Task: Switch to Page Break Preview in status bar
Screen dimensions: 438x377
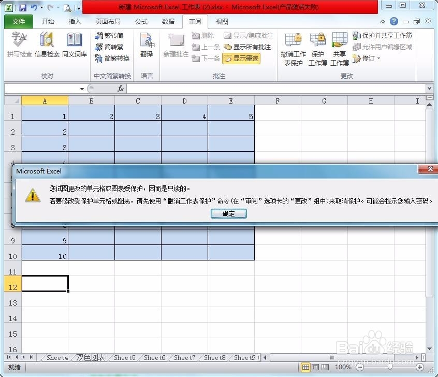Action: click(x=325, y=367)
